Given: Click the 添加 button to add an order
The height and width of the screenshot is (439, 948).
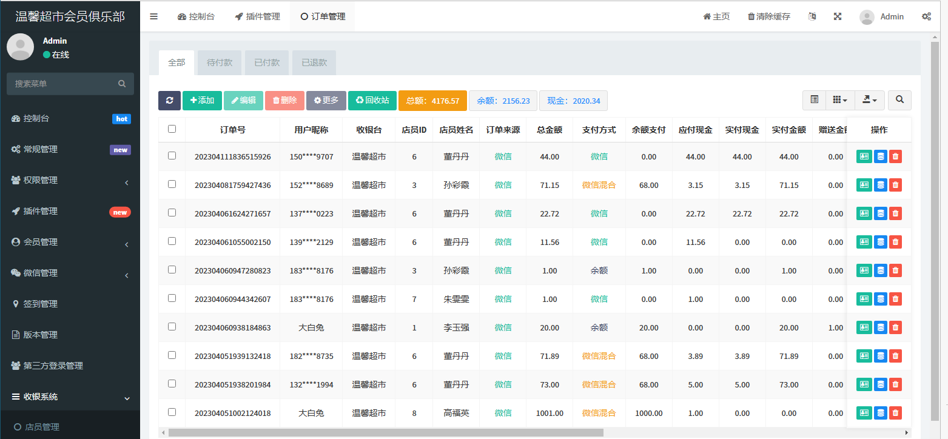Looking at the screenshot, I should [x=202, y=100].
